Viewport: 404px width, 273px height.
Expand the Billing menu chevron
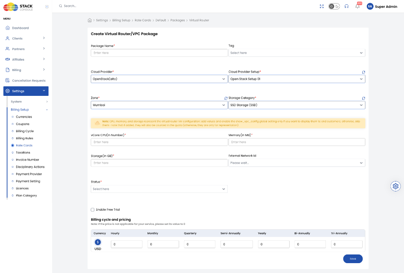[x=44, y=69]
